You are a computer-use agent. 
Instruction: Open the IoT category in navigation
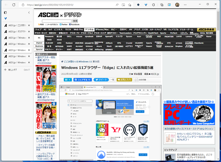[50, 29]
